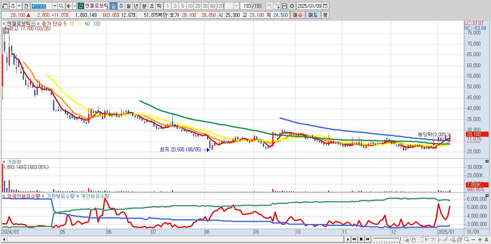Image resolution: width=491 pixels, height=244 pixels.
Task: Click the minus zoom-out icon
Action: (473, 239)
